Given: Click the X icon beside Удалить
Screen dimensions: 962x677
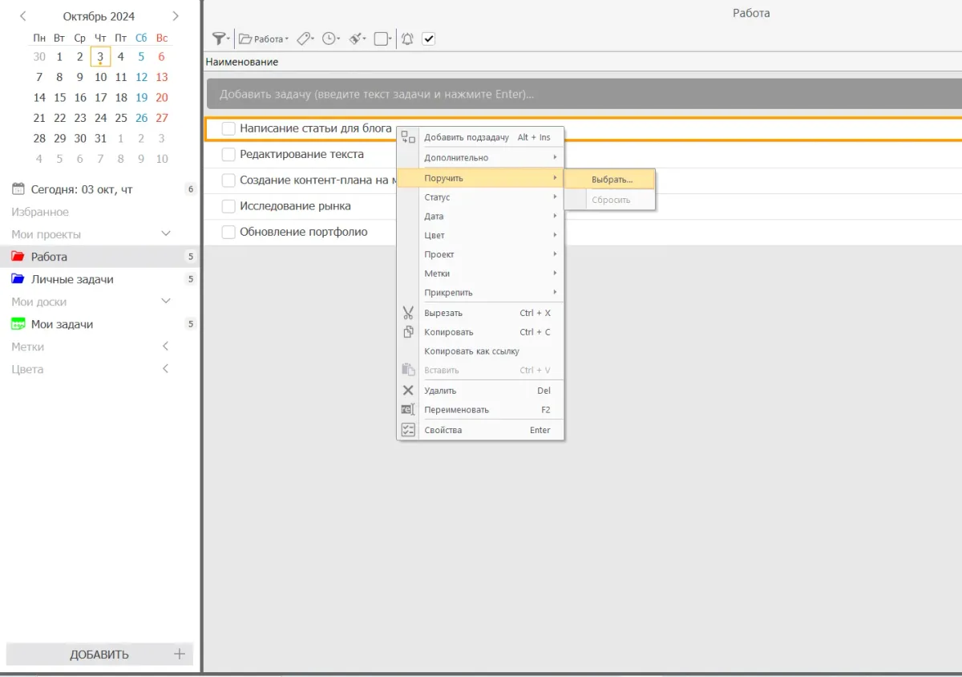Looking at the screenshot, I should [408, 391].
